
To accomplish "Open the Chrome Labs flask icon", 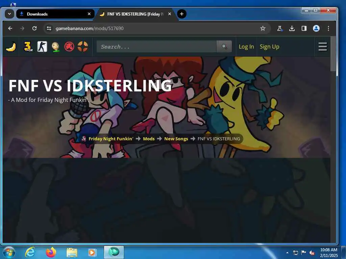I will coord(279,28).
